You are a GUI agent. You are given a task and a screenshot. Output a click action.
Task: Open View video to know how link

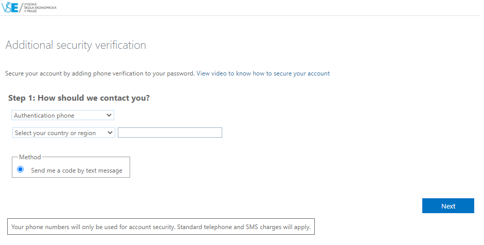[x=263, y=73]
